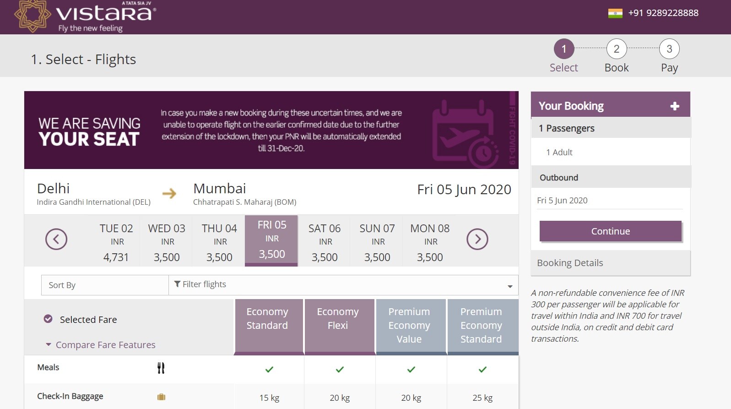731x409 pixels.
Task: Choose the Economy Flexi fare column
Action: 339,327
